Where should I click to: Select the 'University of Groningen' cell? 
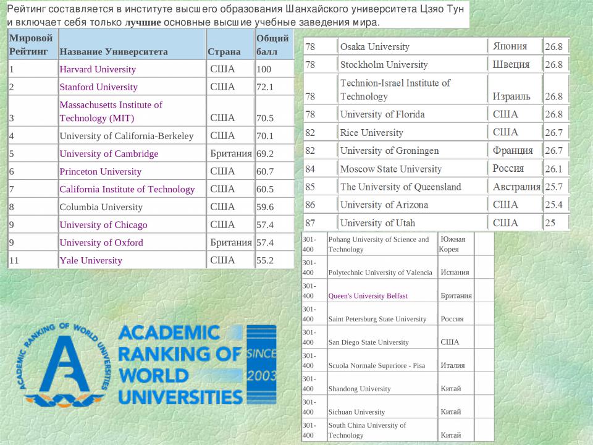[x=412, y=151]
